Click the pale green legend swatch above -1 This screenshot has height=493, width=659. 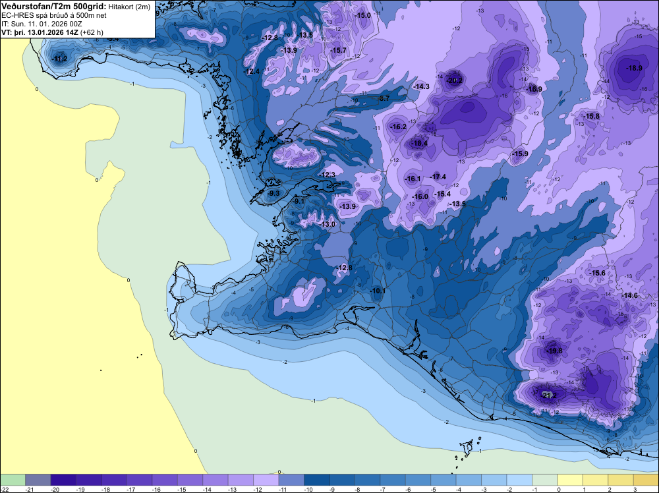point(544,480)
